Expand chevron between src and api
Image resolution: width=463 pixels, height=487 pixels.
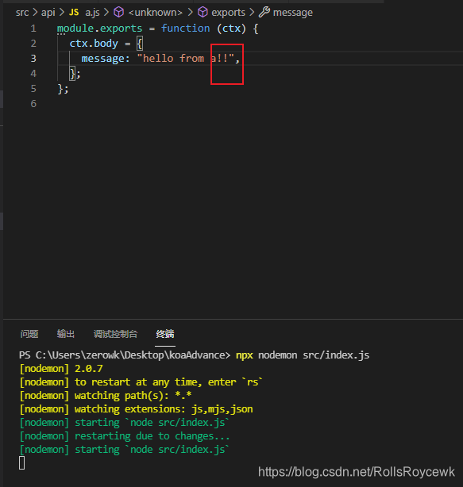[35, 13]
